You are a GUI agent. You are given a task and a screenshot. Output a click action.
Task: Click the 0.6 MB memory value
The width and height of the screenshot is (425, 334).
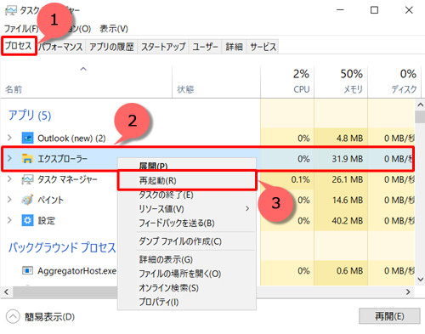pyautogui.click(x=349, y=271)
